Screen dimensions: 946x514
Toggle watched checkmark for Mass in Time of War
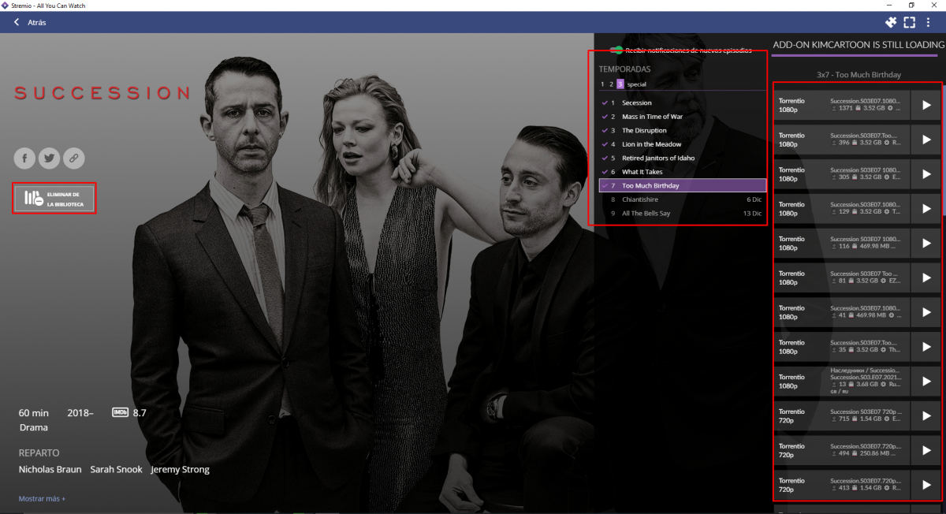605,117
